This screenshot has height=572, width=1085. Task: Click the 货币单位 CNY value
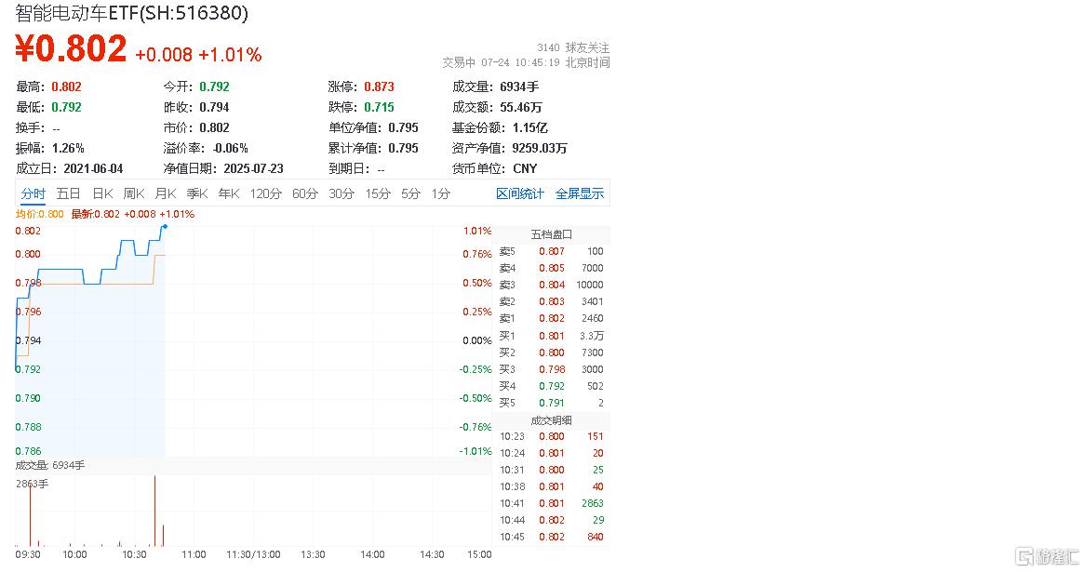point(525,168)
